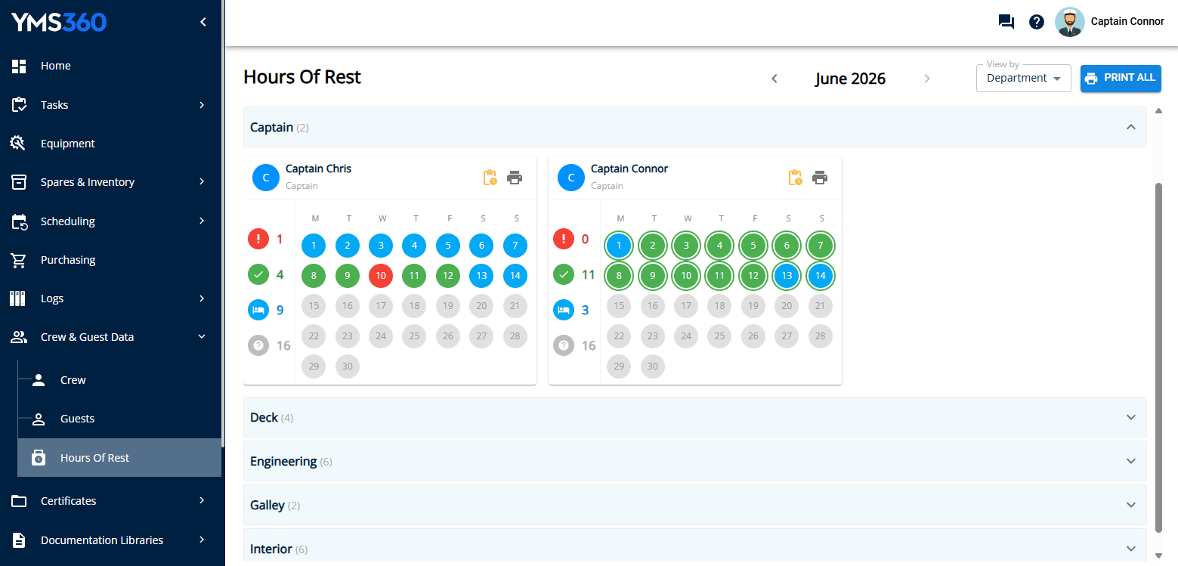Open Captain Connor's clipboard timesheet icon
1178x566 pixels.
[795, 178]
